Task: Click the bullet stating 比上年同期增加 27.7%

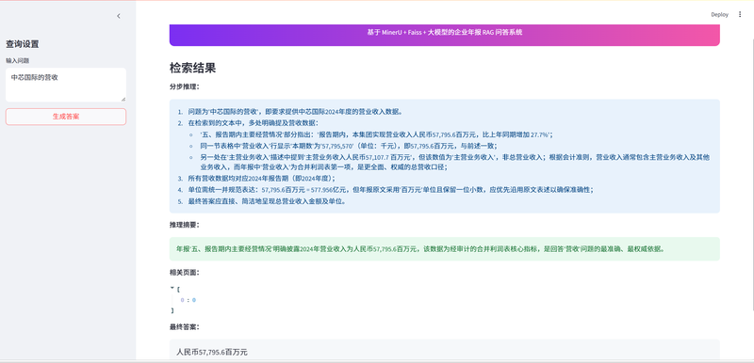Action: coord(376,134)
